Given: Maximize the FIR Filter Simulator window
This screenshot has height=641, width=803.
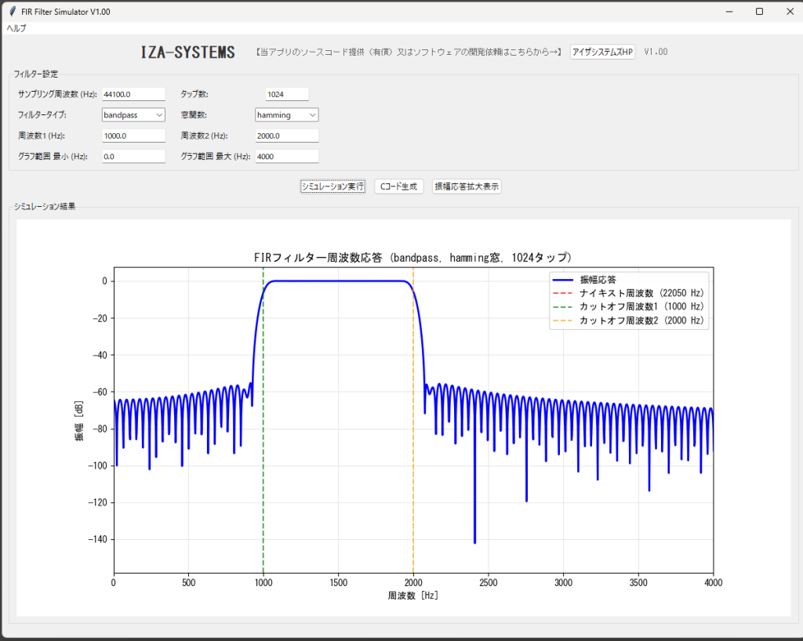Looking at the screenshot, I should click(x=759, y=11).
